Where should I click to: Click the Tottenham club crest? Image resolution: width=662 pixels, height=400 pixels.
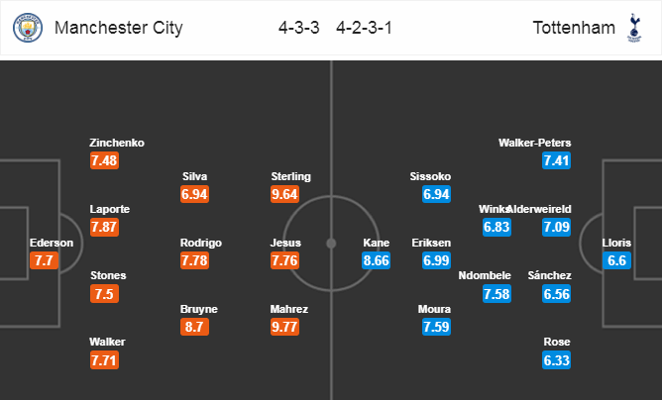633,28
